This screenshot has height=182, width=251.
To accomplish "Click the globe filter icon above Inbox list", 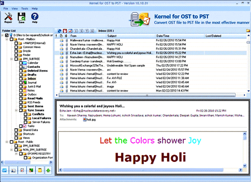I will 59,31.
